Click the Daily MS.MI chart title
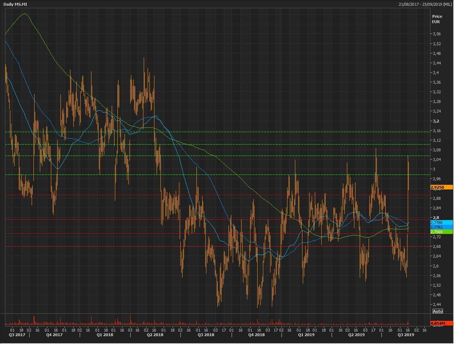 tap(15, 4)
